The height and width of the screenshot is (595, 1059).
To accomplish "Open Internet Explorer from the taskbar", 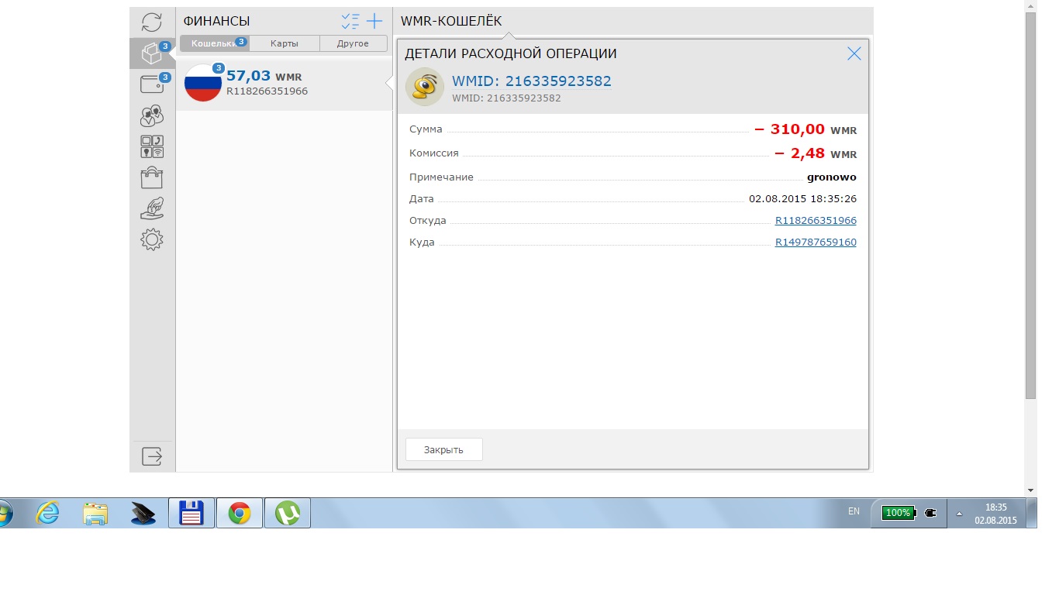I will (48, 513).
